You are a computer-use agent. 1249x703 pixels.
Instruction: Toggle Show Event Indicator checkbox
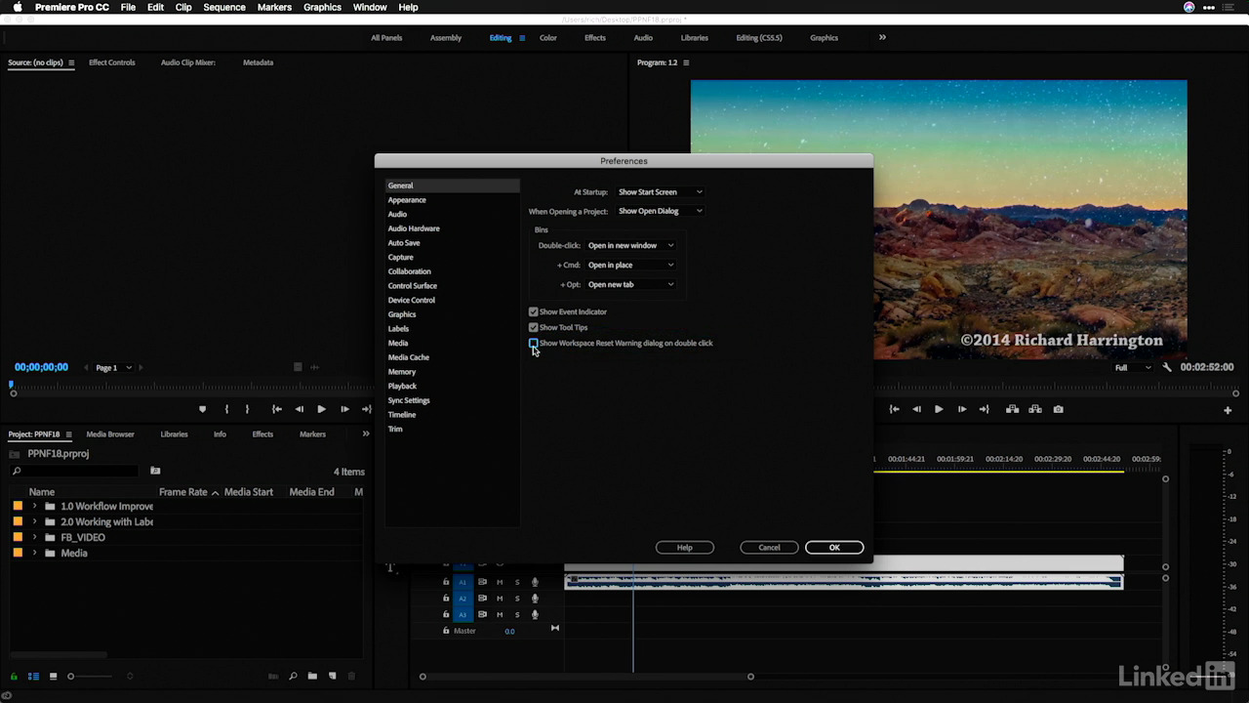[534, 311]
